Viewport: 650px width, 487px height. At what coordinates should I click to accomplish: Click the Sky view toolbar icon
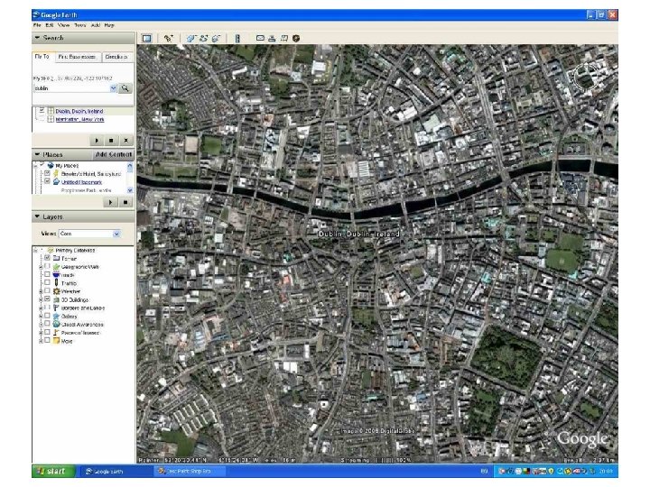pos(296,38)
